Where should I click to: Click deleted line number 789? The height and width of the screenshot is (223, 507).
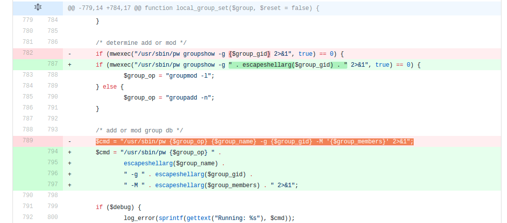point(28,141)
